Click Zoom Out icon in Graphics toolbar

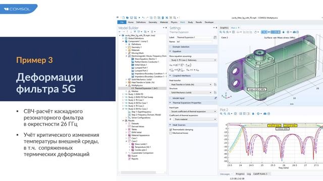[224, 32]
